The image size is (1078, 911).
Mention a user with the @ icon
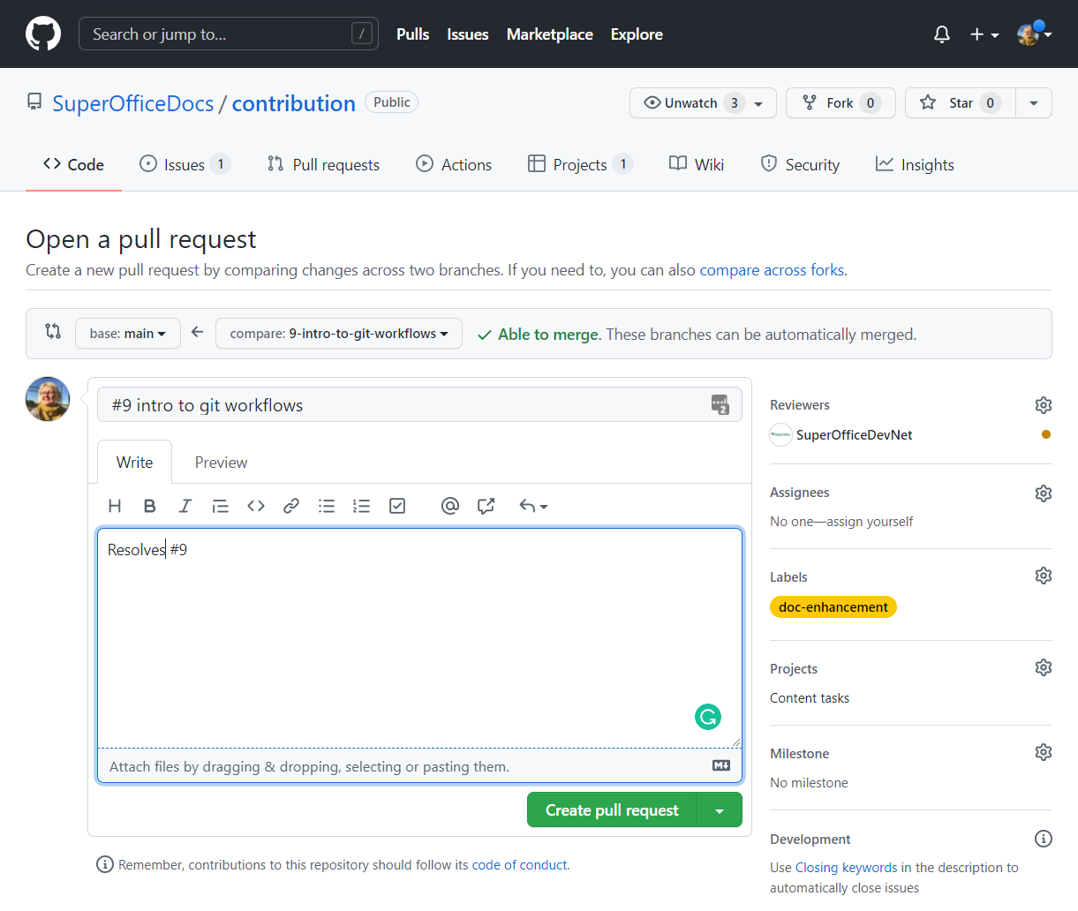[x=450, y=506]
